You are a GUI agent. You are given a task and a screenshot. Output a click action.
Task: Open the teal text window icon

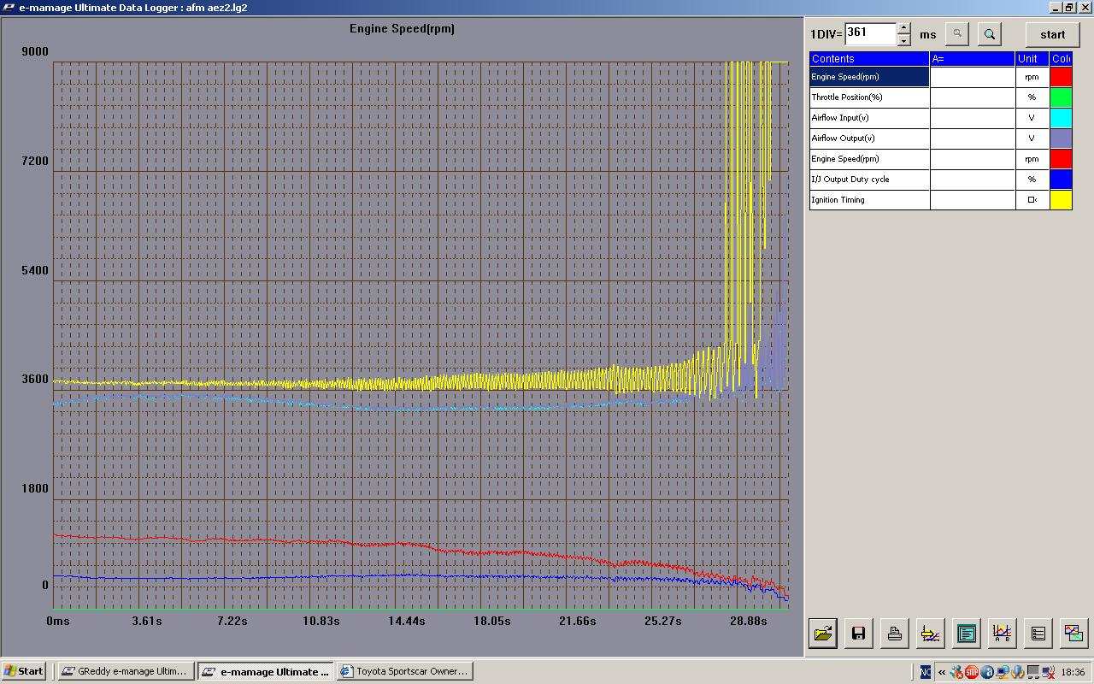point(966,633)
